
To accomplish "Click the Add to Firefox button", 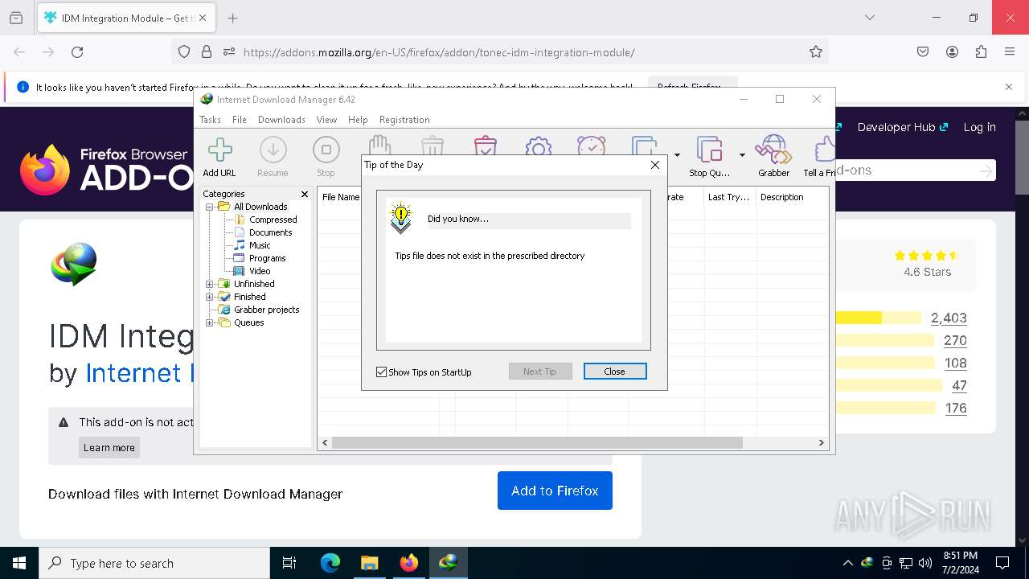I will [x=555, y=491].
